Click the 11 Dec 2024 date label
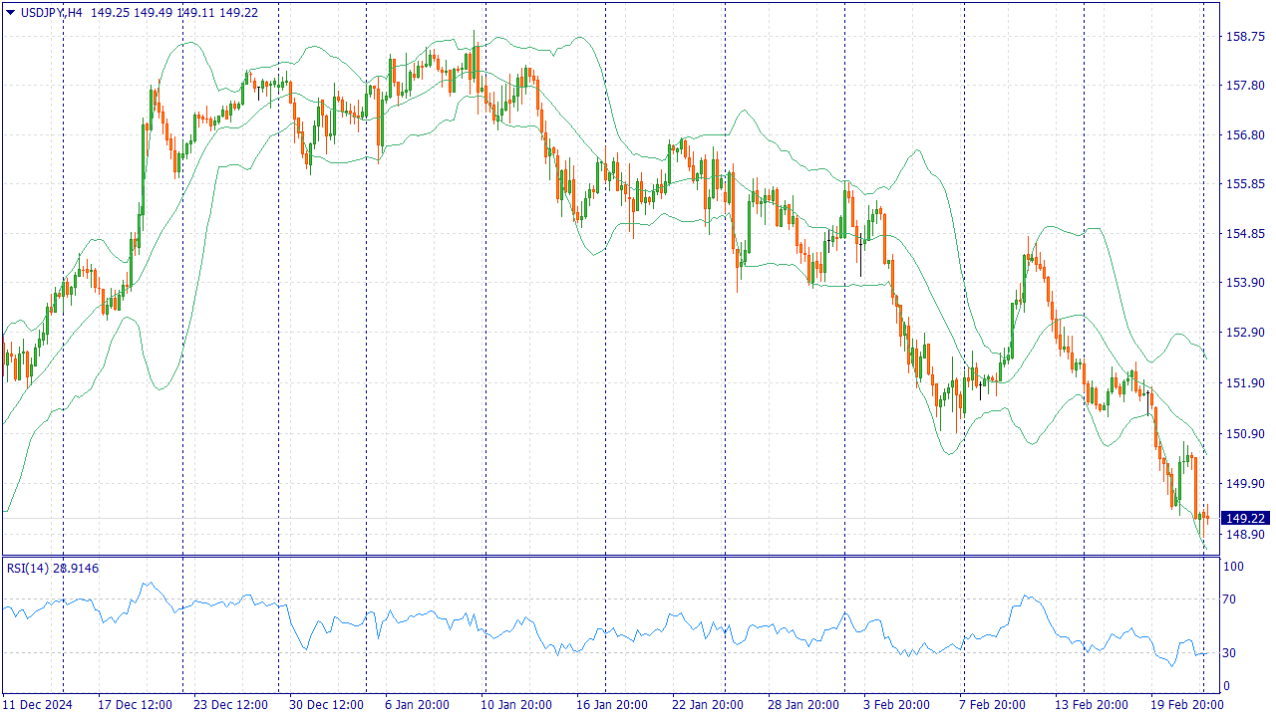Viewport: 1276px width, 717px height. point(38,705)
